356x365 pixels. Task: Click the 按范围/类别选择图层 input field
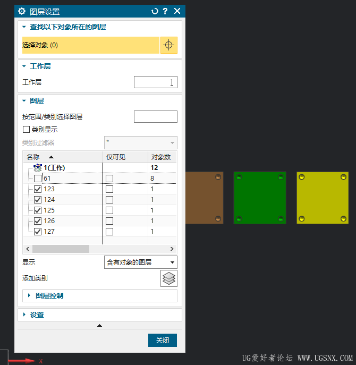point(156,117)
